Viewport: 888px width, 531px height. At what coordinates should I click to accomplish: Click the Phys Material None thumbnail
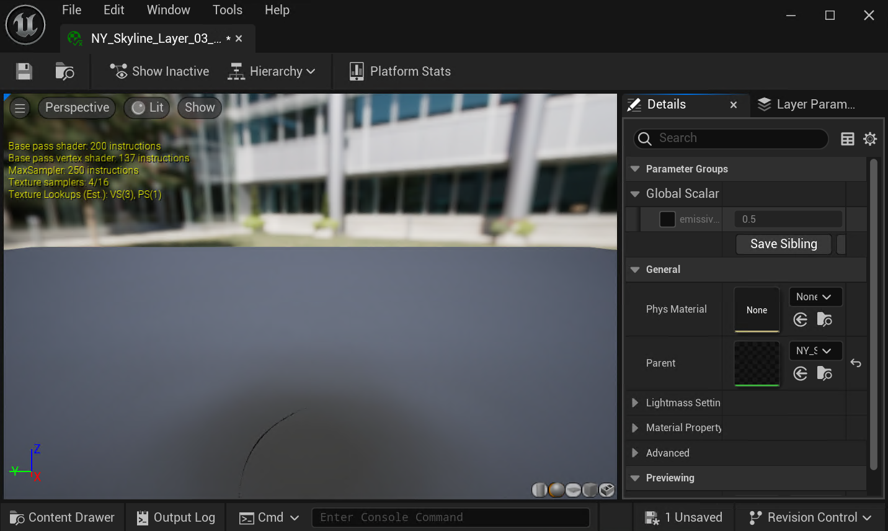pyautogui.click(x=757, y=310)
